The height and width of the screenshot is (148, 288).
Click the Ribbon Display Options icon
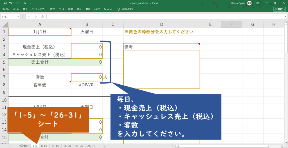[x=258, y=3]
